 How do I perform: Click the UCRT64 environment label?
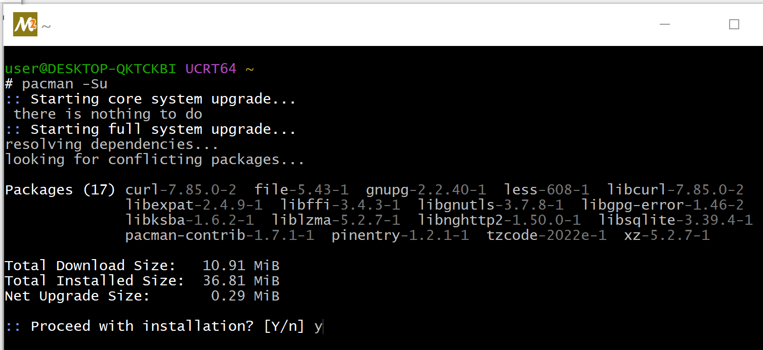tap(210, 69)
